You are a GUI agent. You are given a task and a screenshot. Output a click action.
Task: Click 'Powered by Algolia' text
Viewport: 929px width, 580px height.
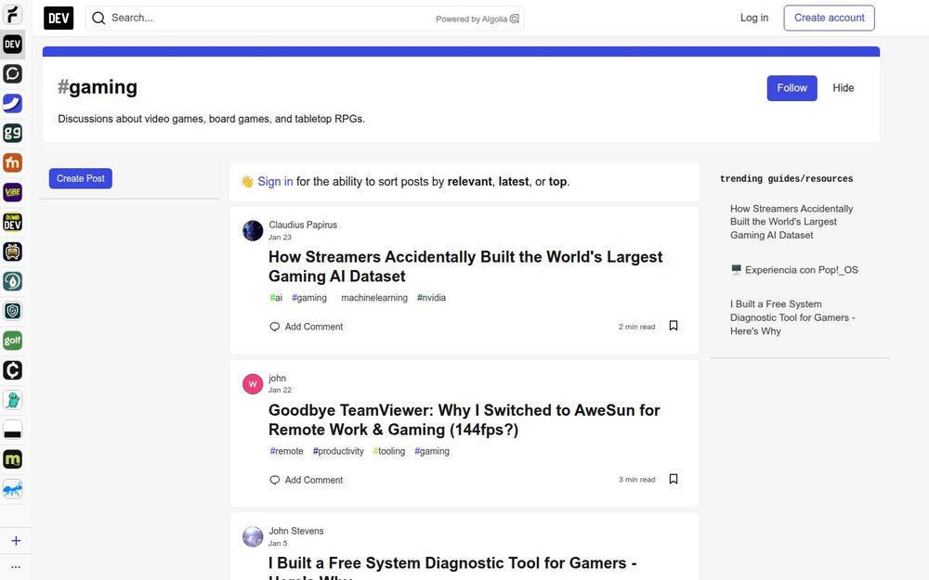click(x=472, y=19)
